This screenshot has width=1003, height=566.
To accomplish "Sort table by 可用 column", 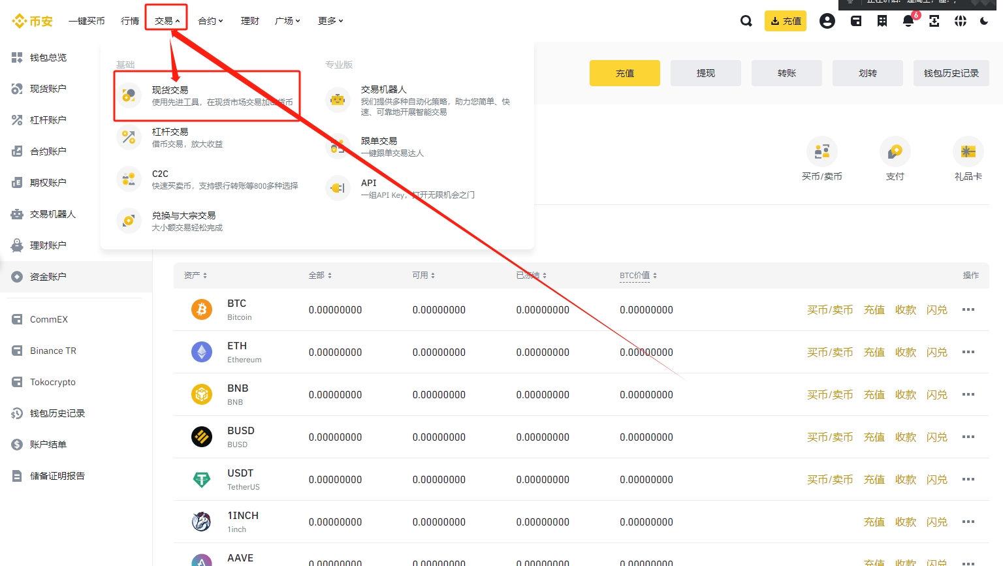I will 423,275.
